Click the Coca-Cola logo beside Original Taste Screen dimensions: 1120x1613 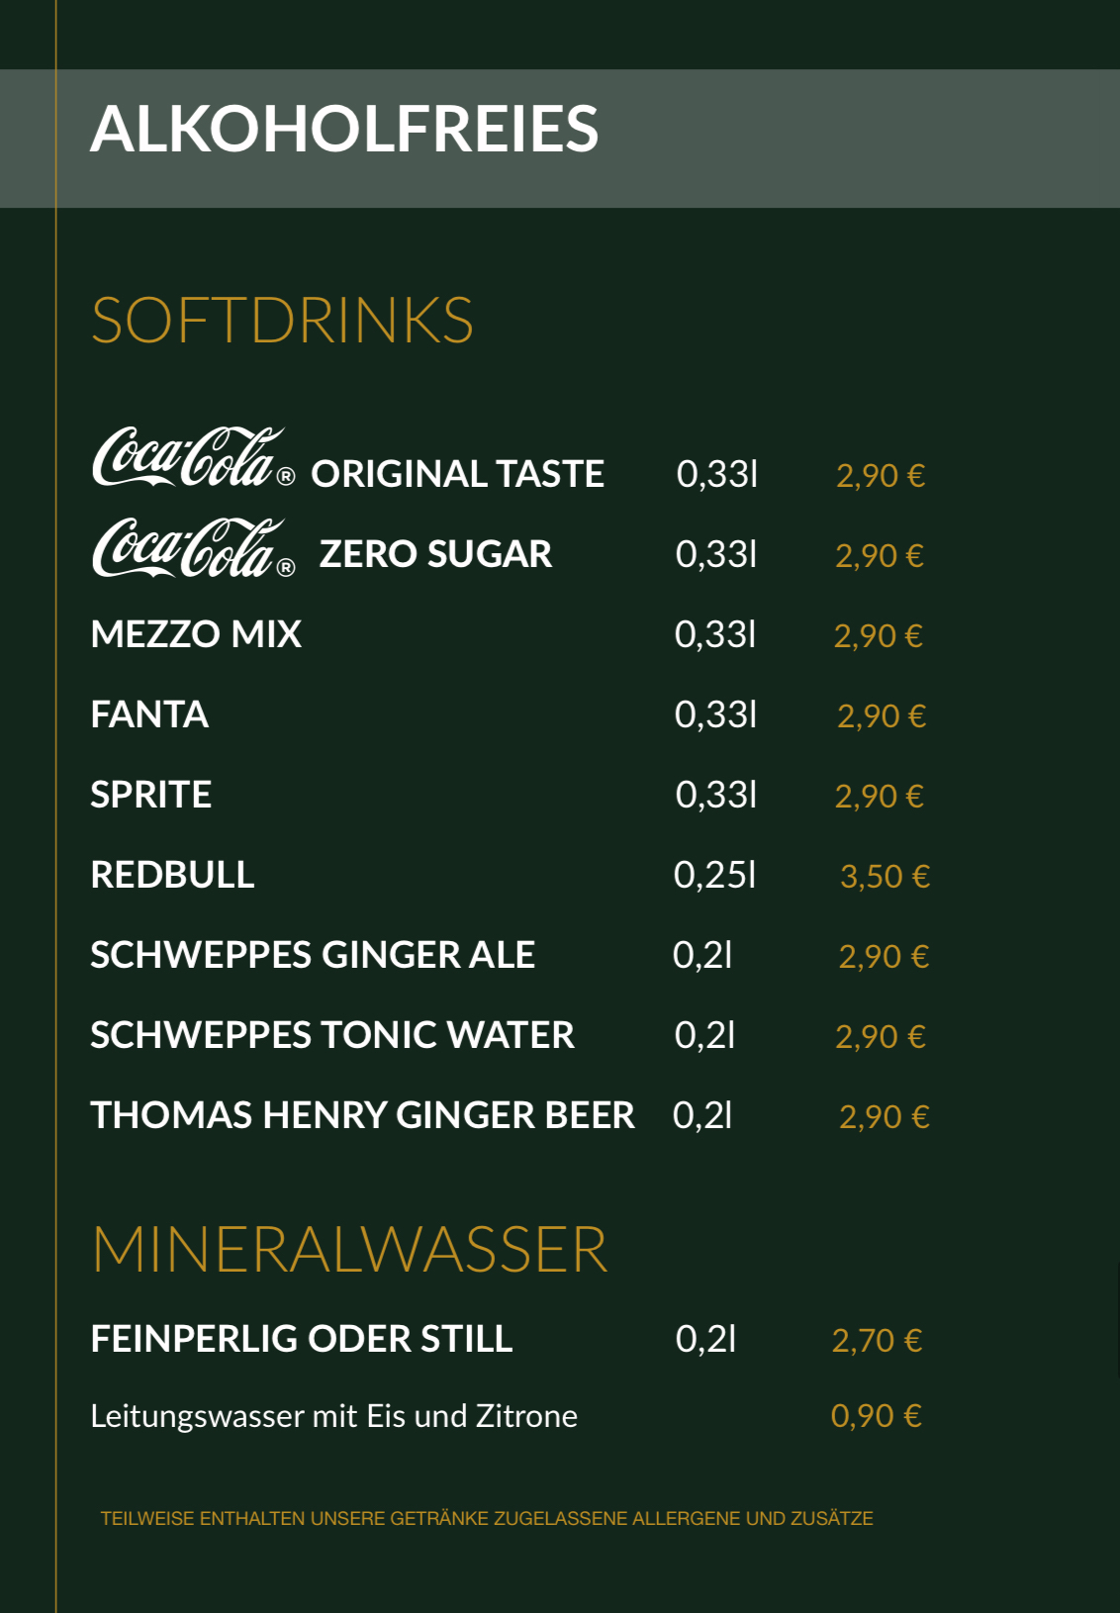[193, 457]
